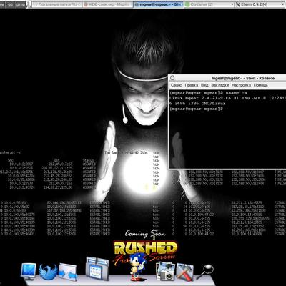The image size is (286, 286).
Task: Click the 'uname -a' command line in Konsole
Action: 208,93
